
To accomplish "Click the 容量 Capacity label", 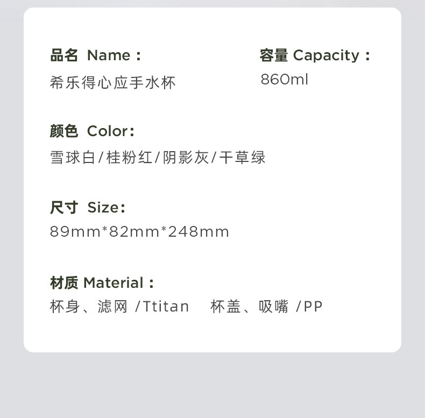I will [x=315, y=55].
